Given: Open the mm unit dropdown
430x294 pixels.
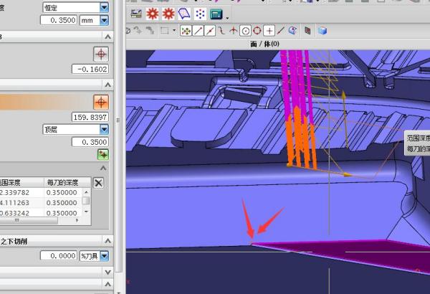Looking at the screenshot, I should point(105,21).
